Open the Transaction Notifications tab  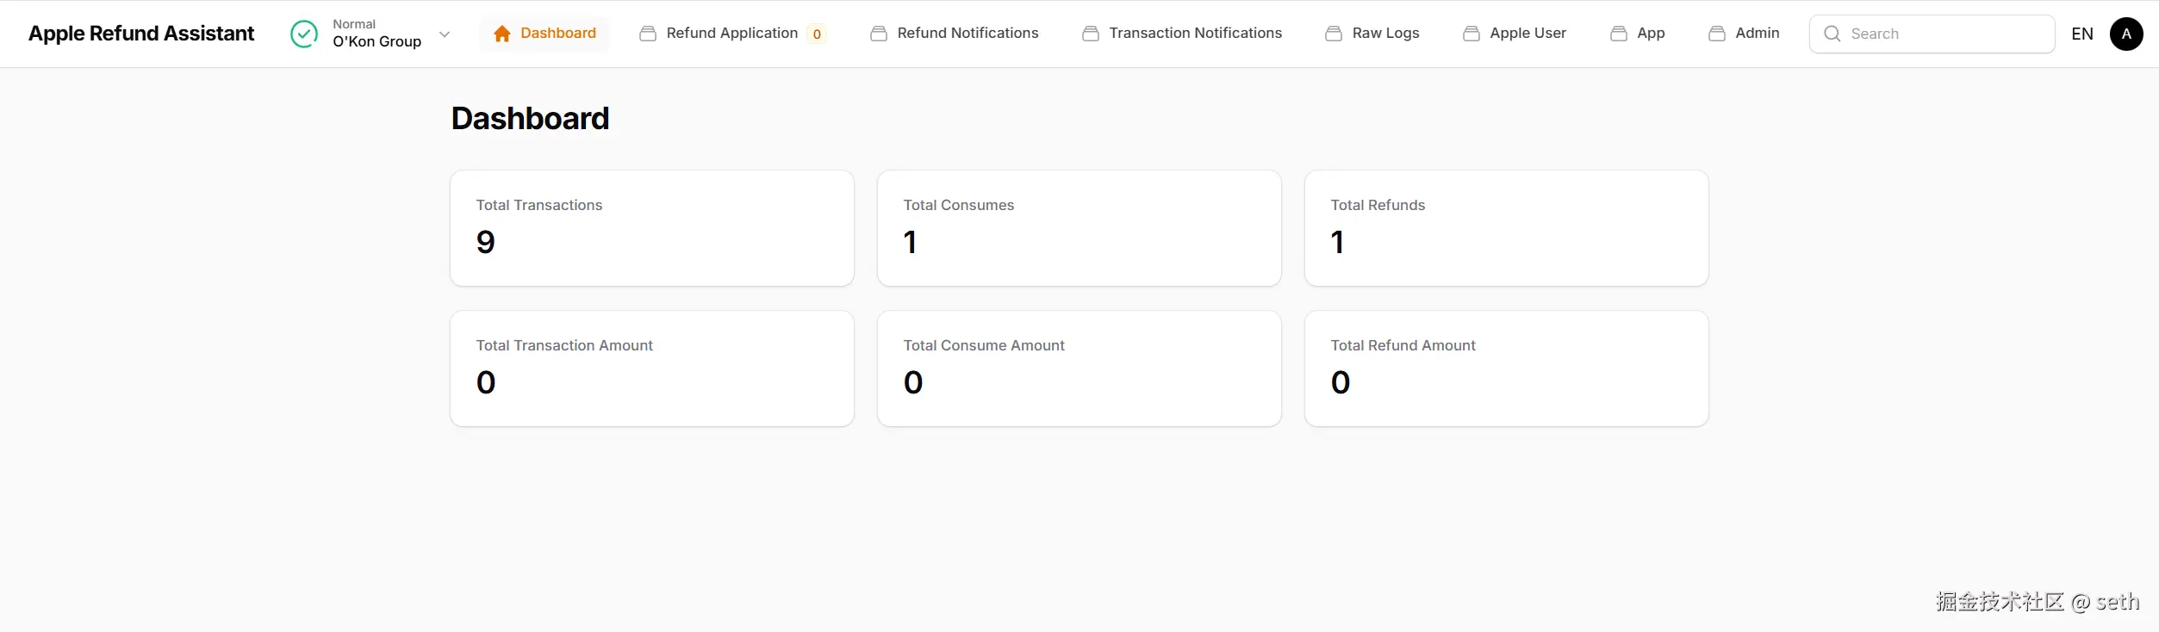tap(1195, 34)
